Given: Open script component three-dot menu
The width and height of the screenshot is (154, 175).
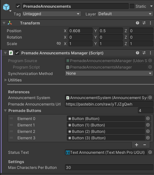Looking at the screenshot, I should (x=150, y=53).
